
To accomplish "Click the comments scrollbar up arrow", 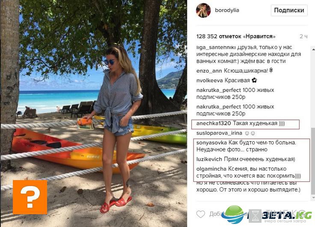I will click(x=313, y=49).
